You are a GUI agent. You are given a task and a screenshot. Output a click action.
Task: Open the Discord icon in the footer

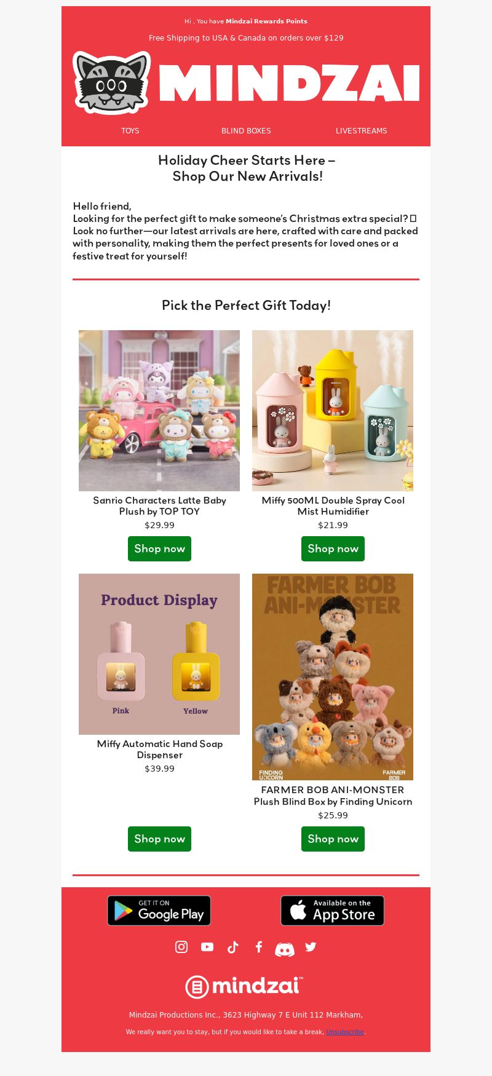click(284, 949)
